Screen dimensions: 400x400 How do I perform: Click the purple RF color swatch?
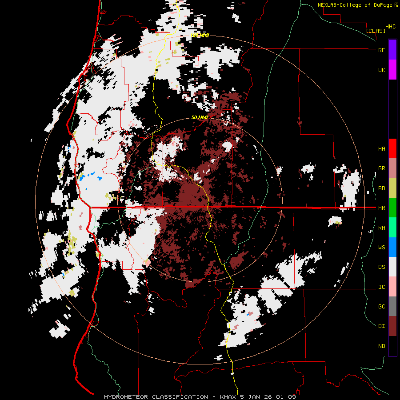[x=392, y=50]
